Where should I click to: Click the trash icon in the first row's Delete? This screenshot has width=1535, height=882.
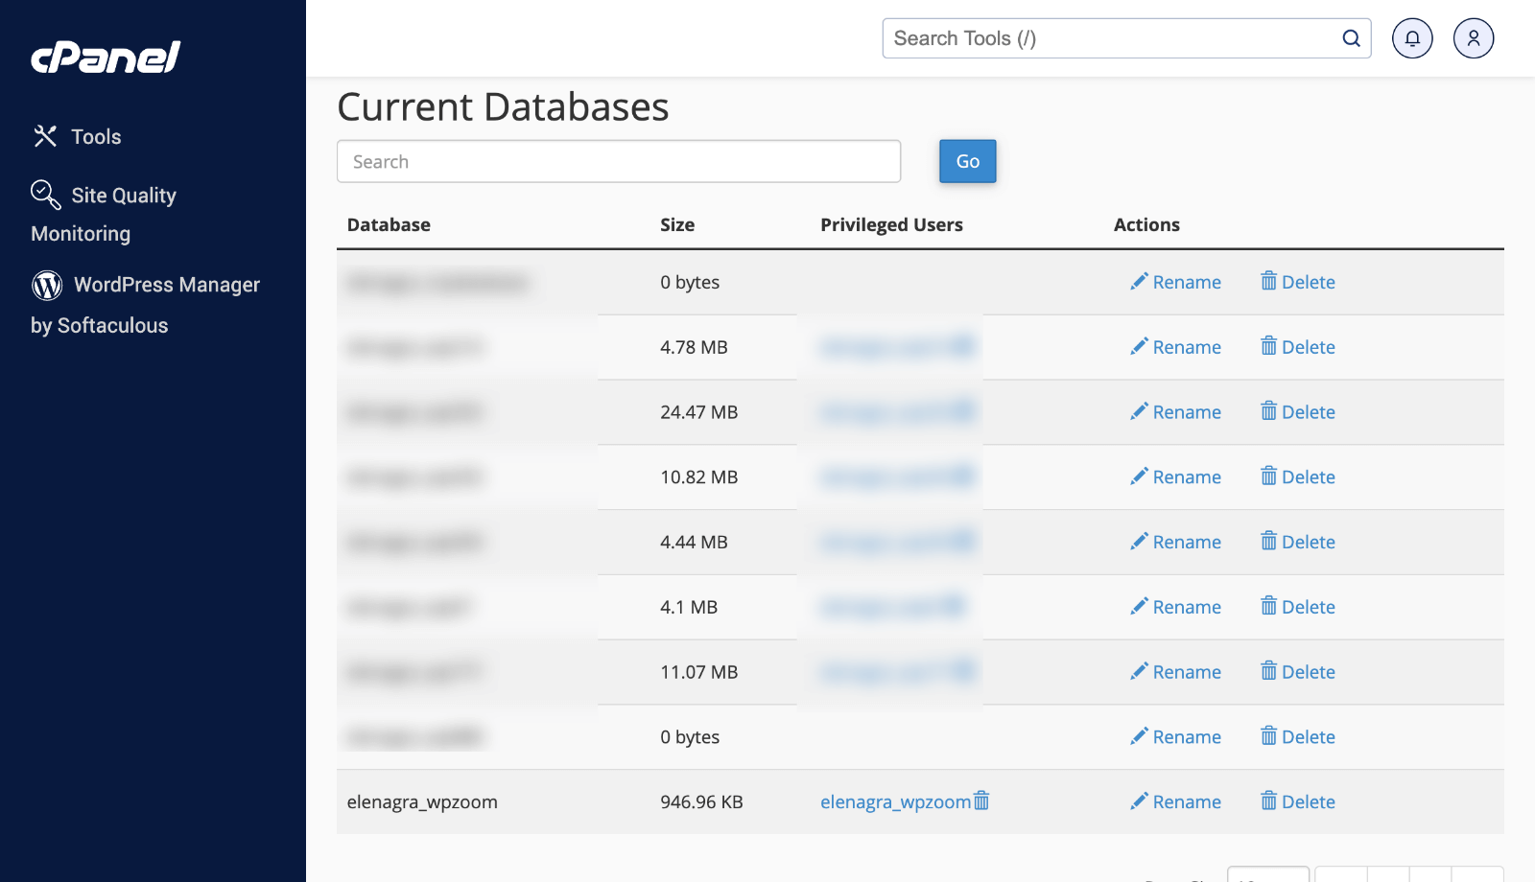click(1267, 281)
